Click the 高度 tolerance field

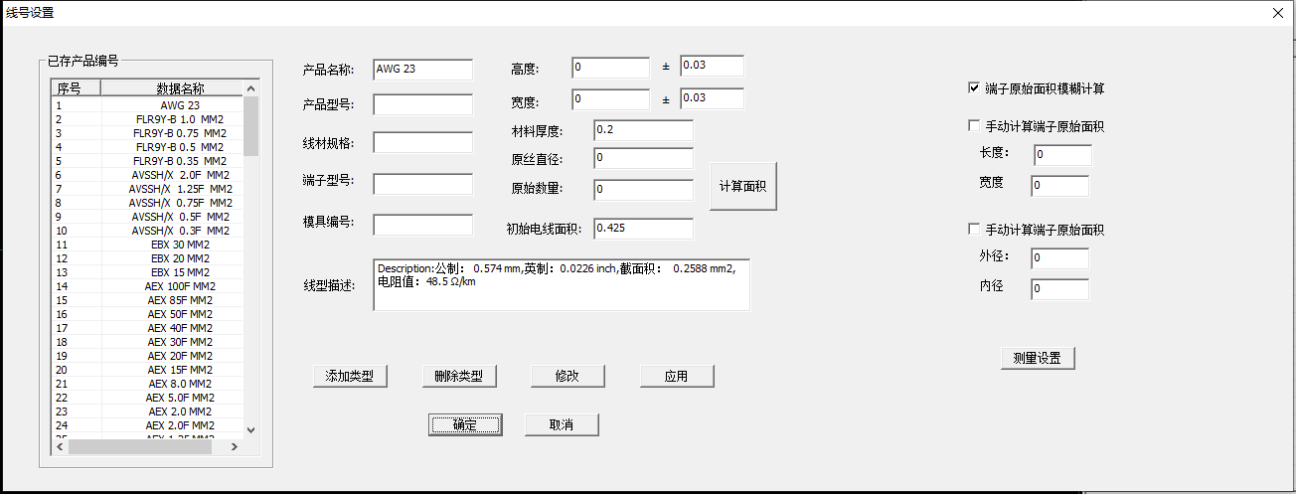tap(712, 66)
